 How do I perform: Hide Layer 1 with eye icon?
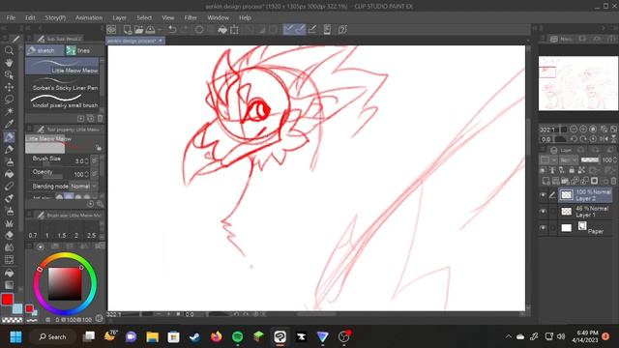(x=544, y=212)
